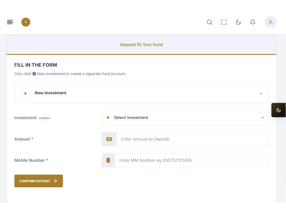
Task: Open search with the magnifier icon
Action: [209, 22]
